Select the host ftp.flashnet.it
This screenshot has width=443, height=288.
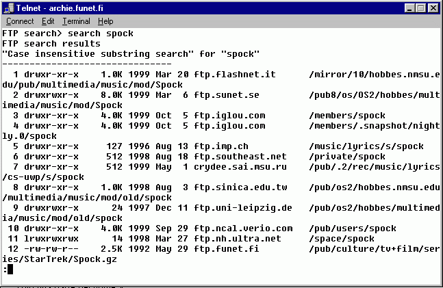[x=234, y=75]
